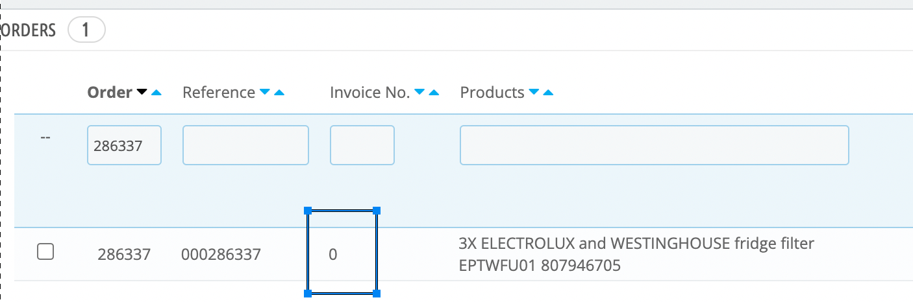Click the Products column header
The width and height of the screenshot is (913, 302).
492,93
